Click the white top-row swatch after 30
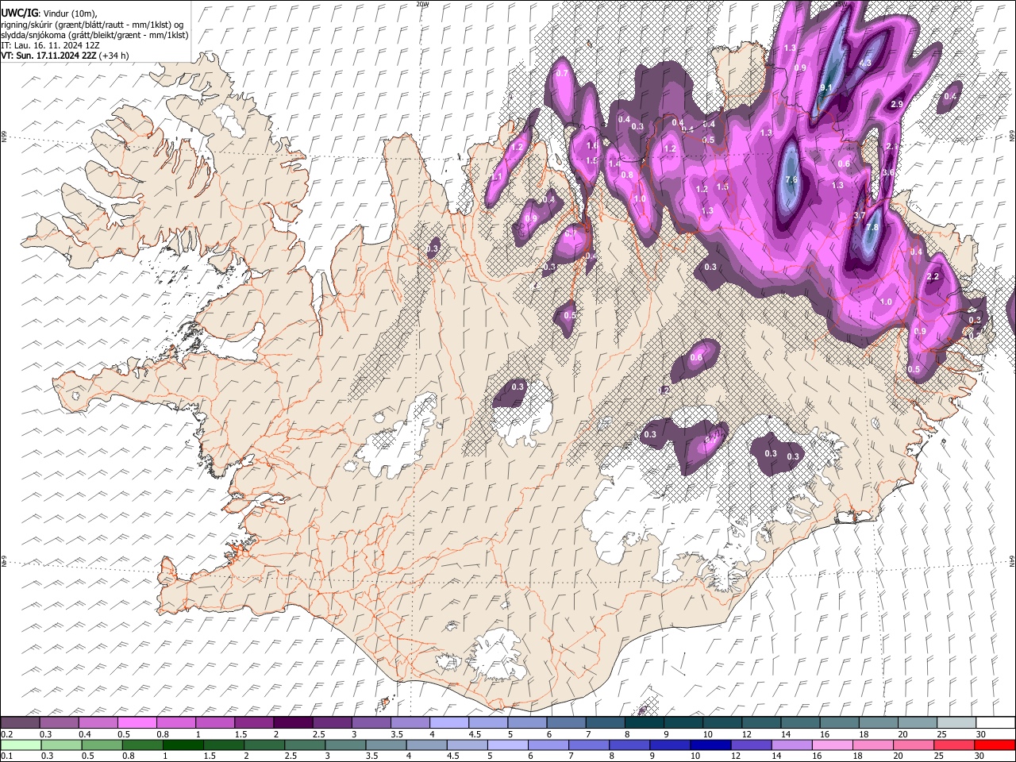The image size is (1016, 762). 995,722
